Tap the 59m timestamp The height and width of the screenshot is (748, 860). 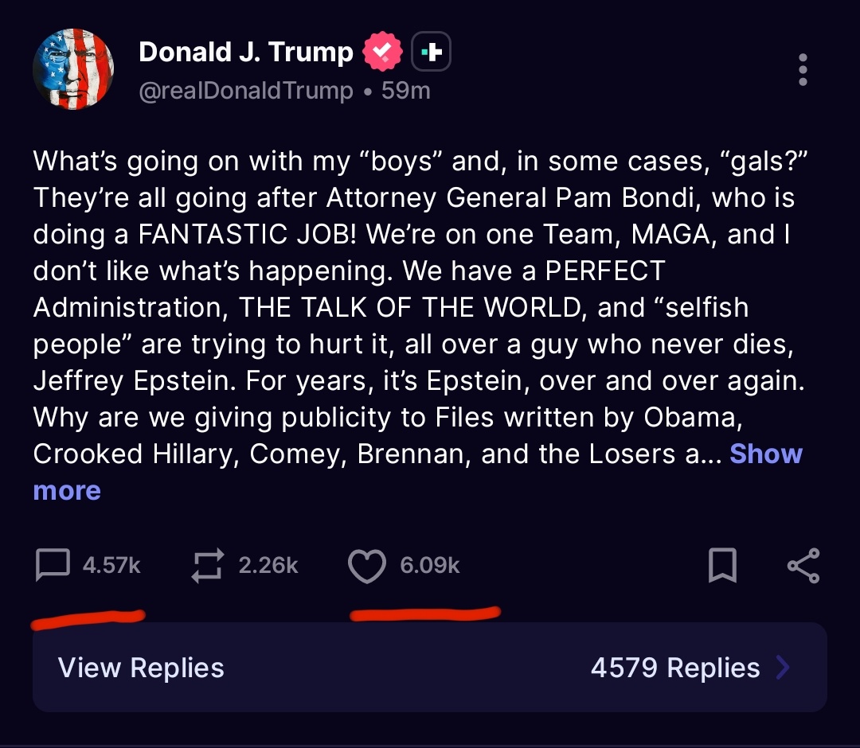[406, 91]
